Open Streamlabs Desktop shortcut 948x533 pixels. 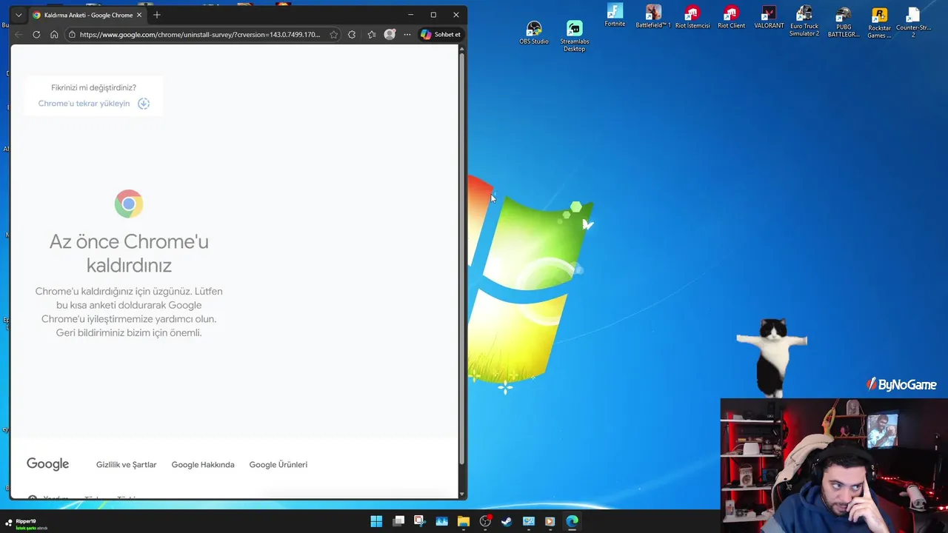575,36
